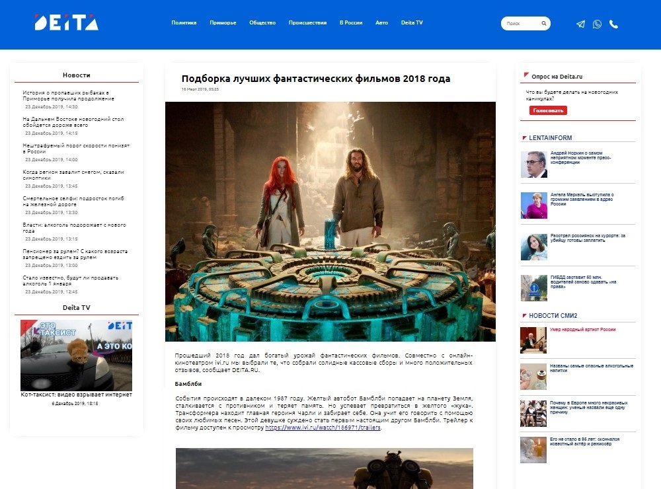Open the Telegram icon link
The image size is (661, 489).
[x=580, y=24]
